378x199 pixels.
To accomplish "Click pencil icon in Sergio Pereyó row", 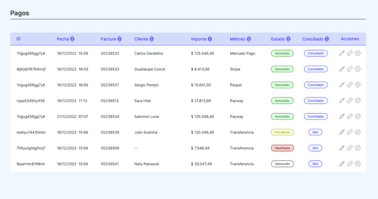I will tap(342, 85).
